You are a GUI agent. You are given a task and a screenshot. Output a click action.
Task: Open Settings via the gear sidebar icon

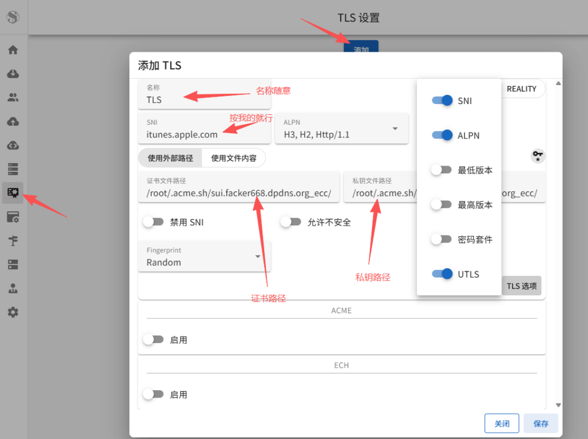(x=13, y=312)
